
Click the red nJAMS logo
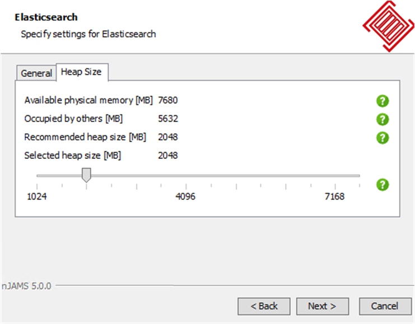388,26
